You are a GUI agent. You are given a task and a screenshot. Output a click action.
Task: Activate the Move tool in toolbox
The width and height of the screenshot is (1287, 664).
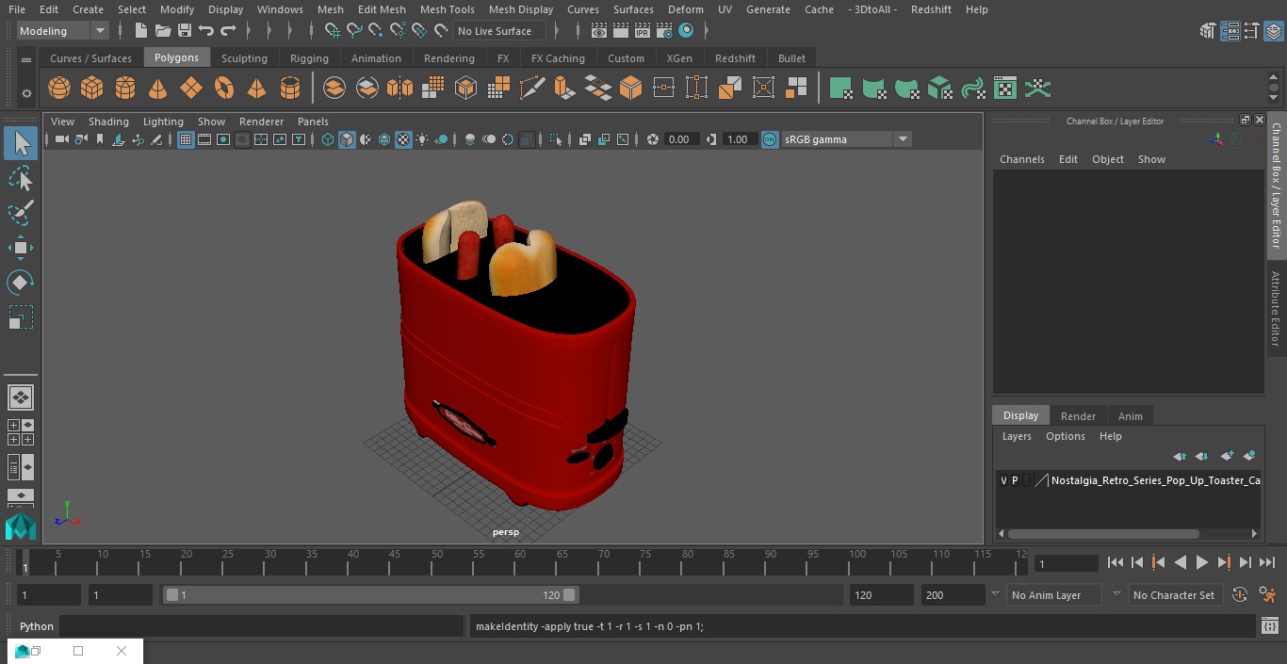click(x=21, y=248)
